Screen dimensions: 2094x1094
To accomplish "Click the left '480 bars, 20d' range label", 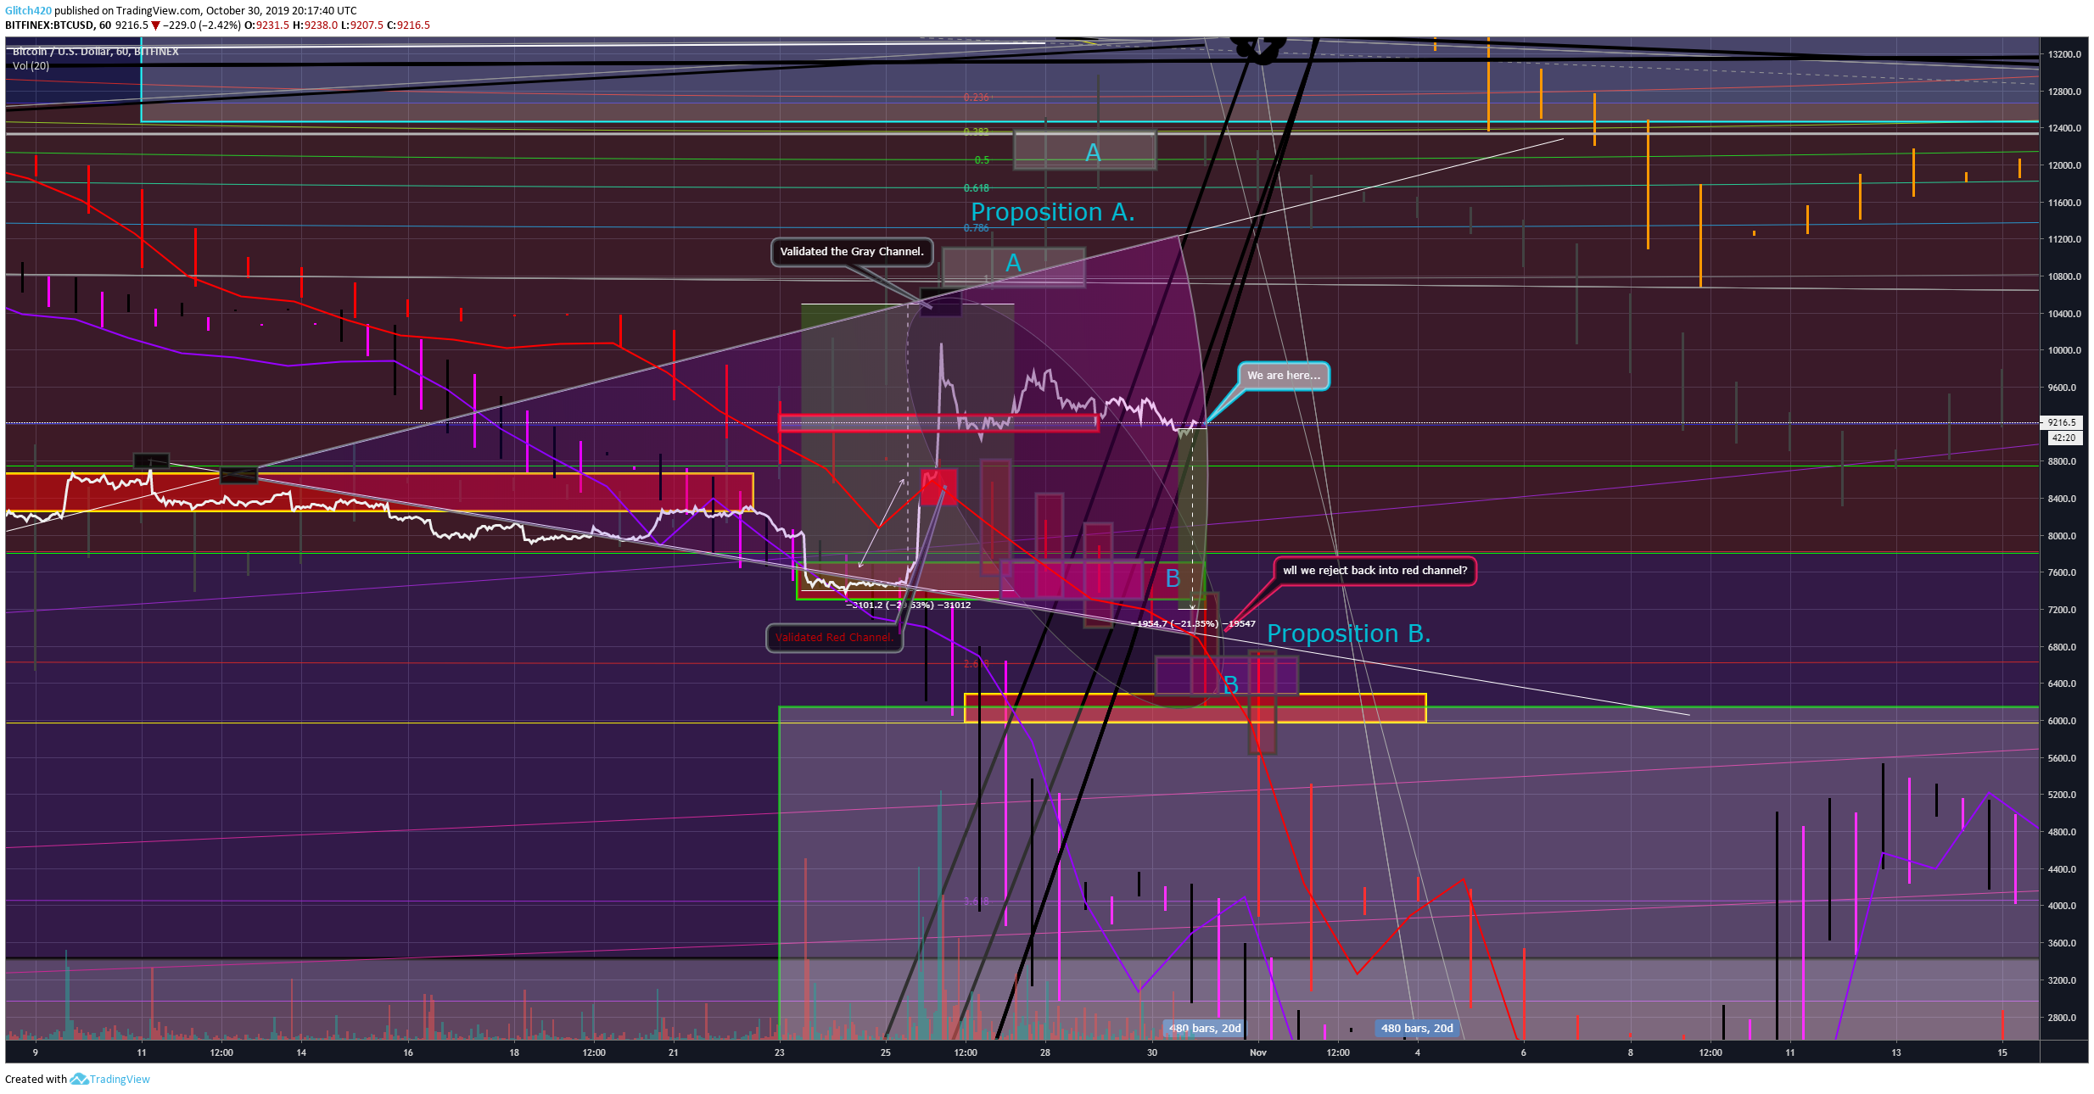I will tap(1205, 1029).
